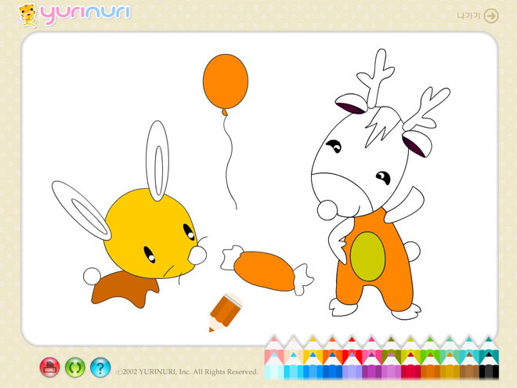This screenshot has height=388, width=517.
Task: Click the exit arrow icon at top right
Action: click(x=491, y=16)
